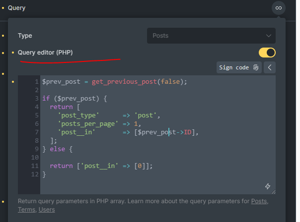
Task: Open the Users query parameters link
Action: coord(46,210)
